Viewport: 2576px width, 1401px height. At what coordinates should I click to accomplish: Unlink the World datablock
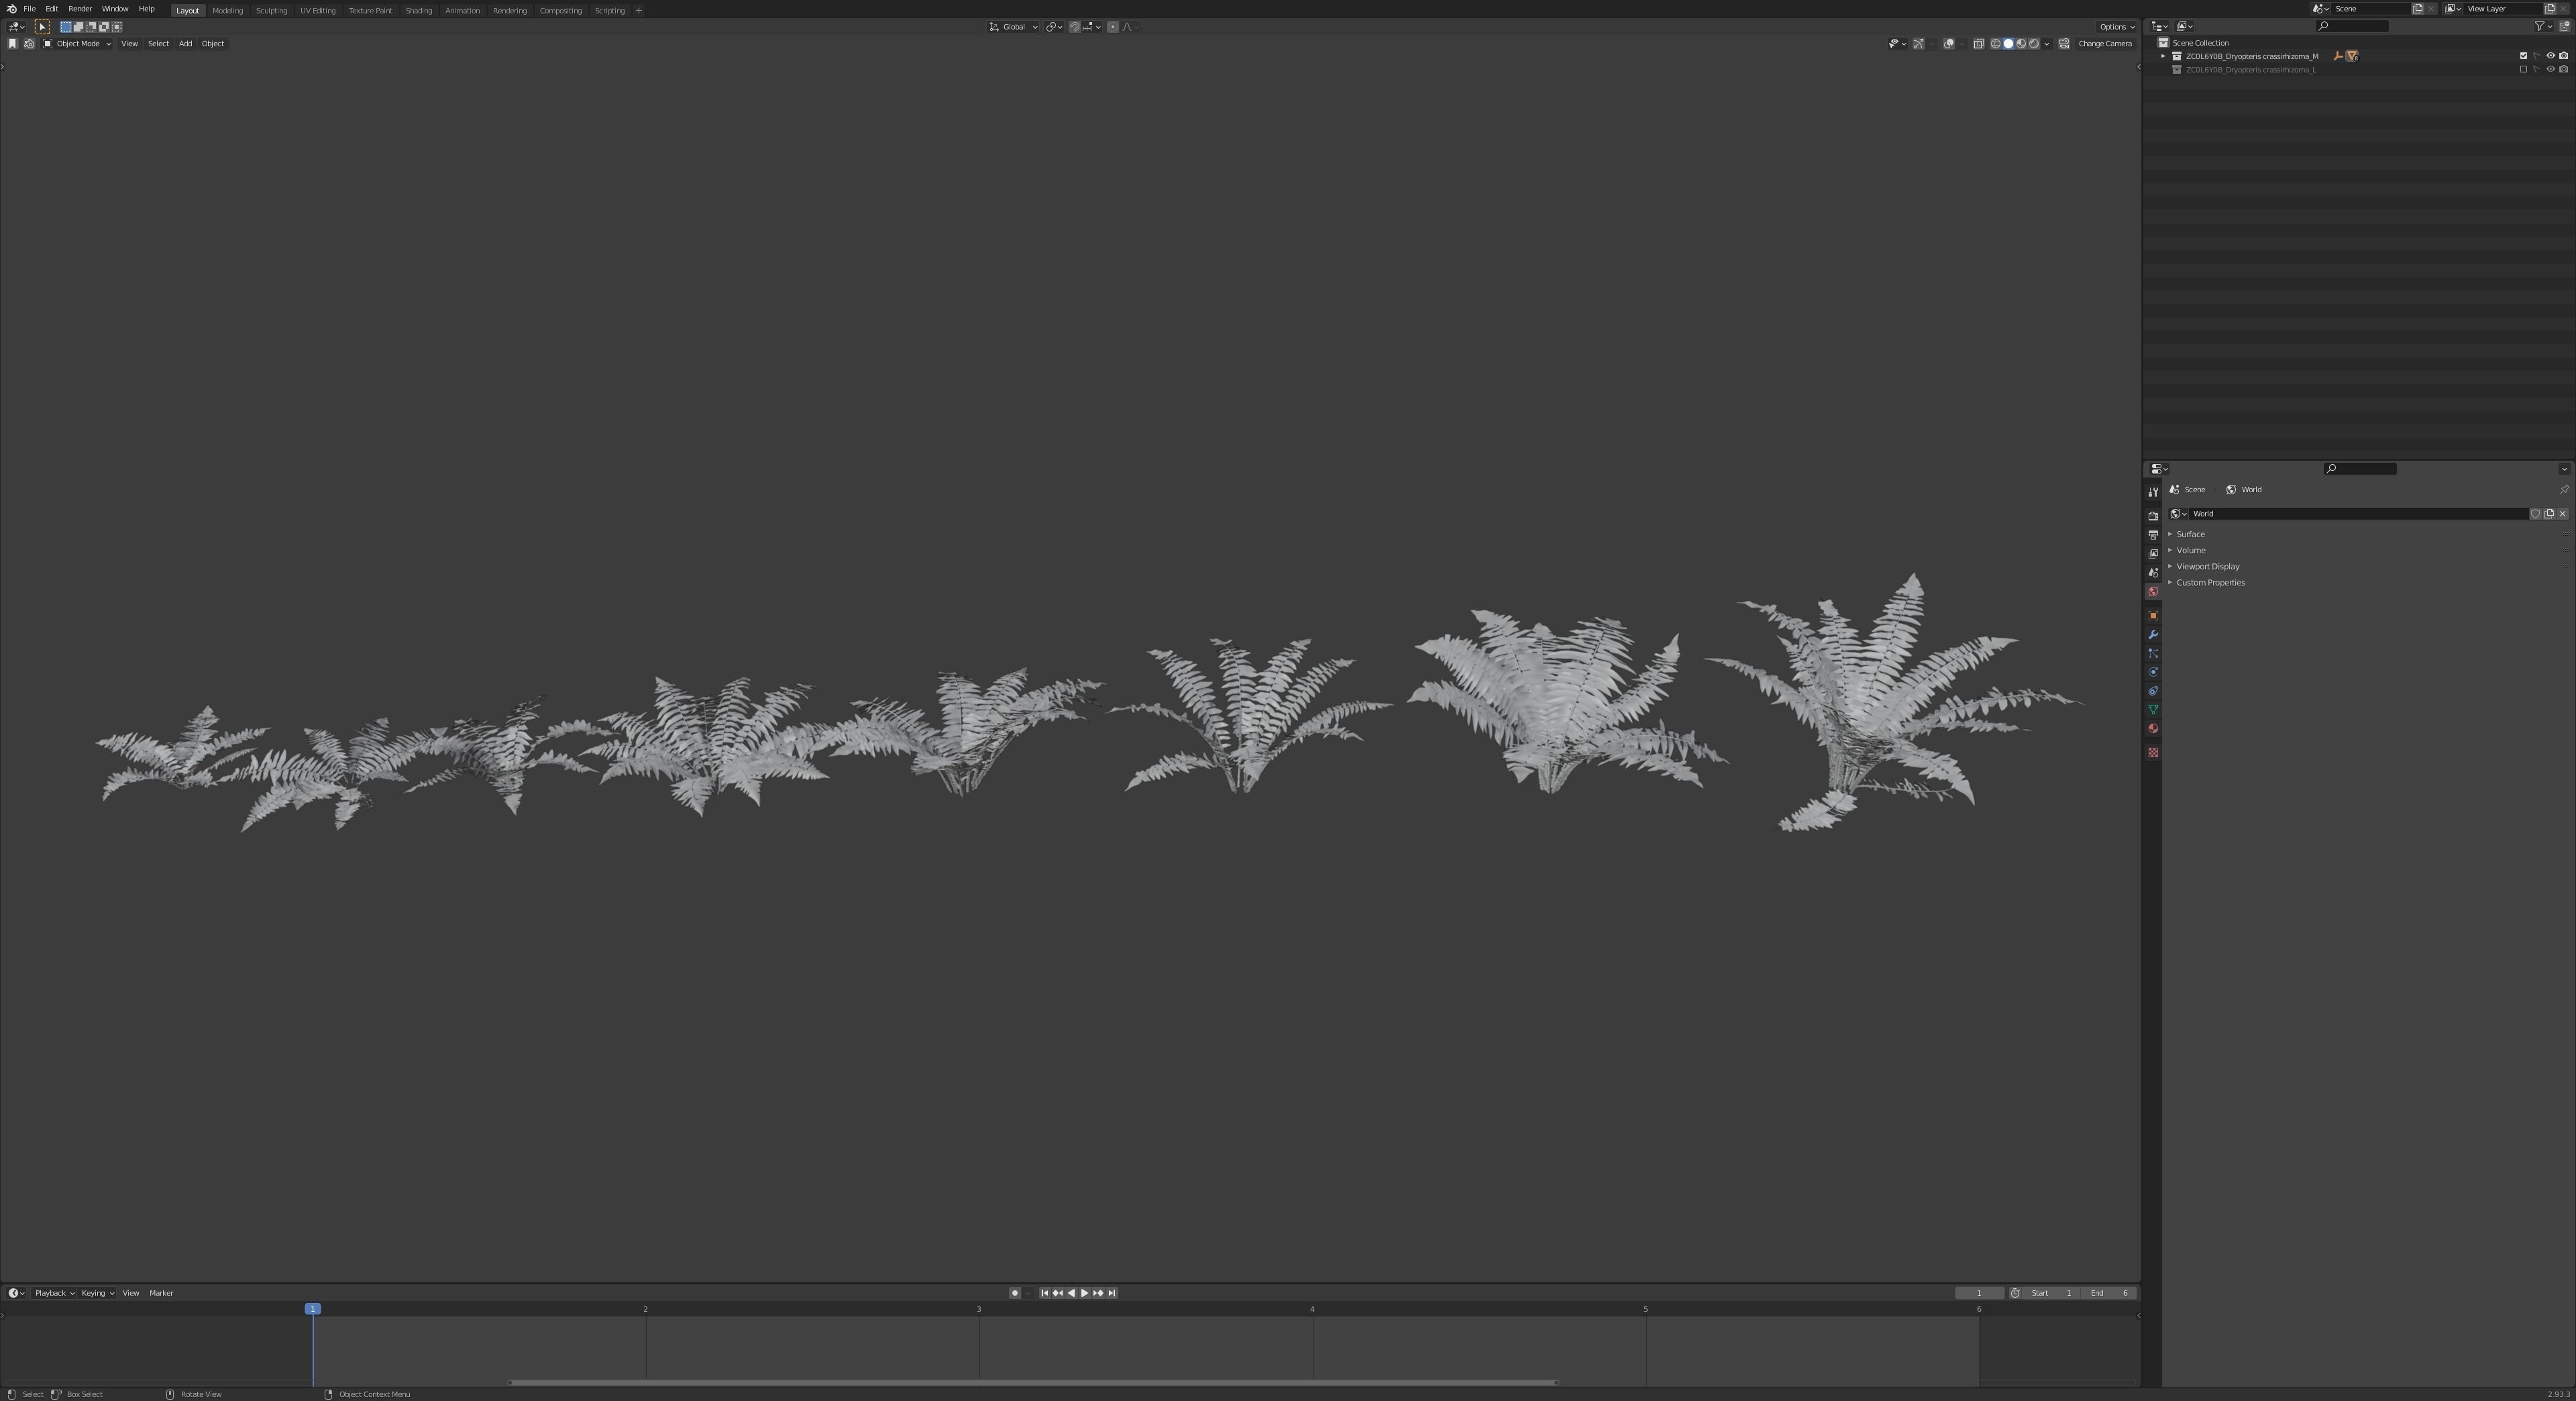[2562, 514]
